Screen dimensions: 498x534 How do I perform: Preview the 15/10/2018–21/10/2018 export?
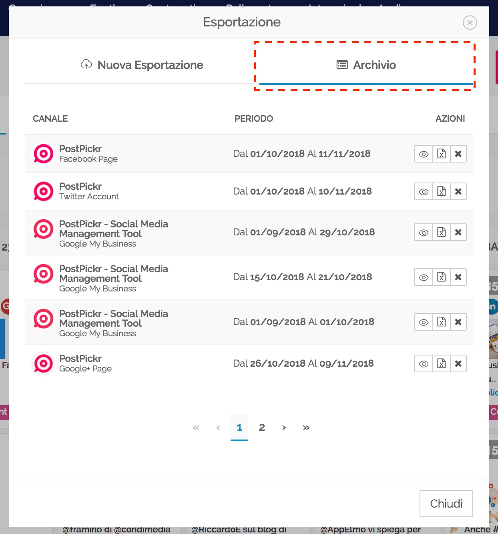tap(424, 277)
